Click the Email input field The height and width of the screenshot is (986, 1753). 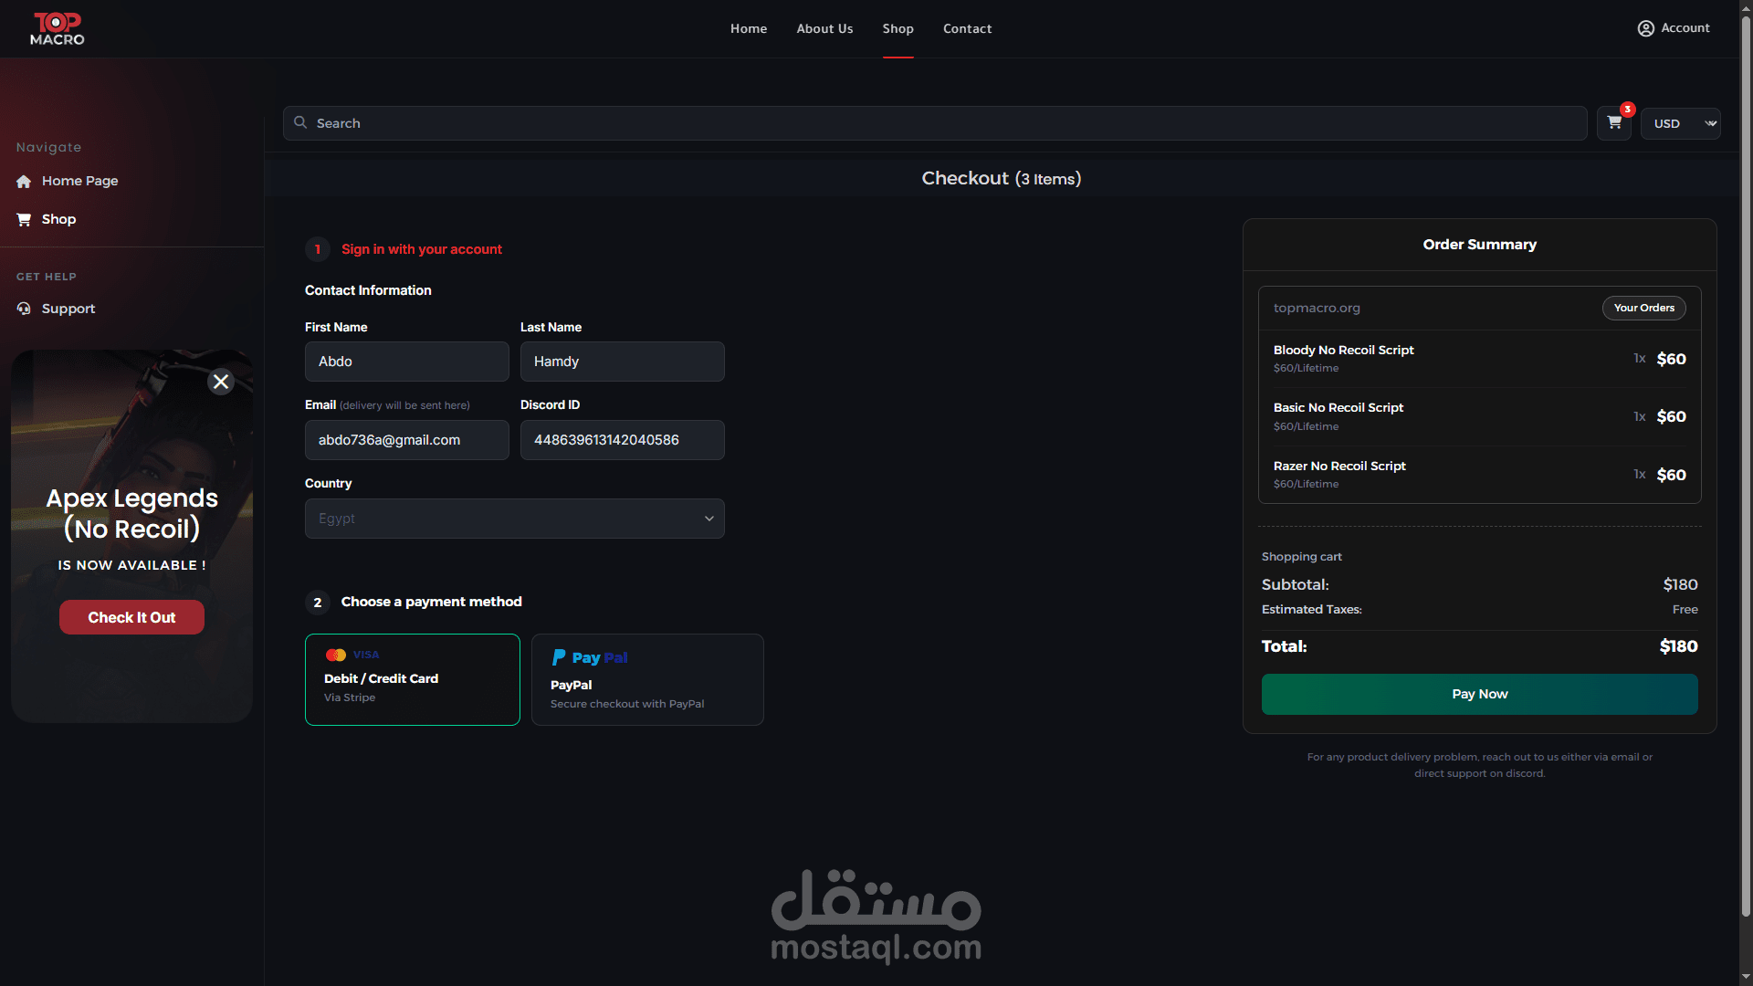407,440
